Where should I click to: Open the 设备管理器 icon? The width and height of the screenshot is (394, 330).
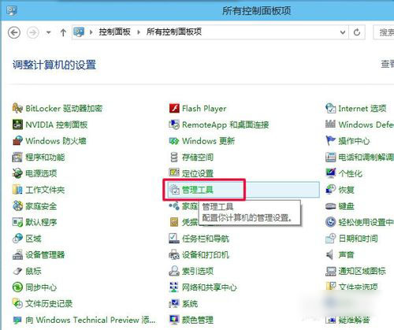17,254
